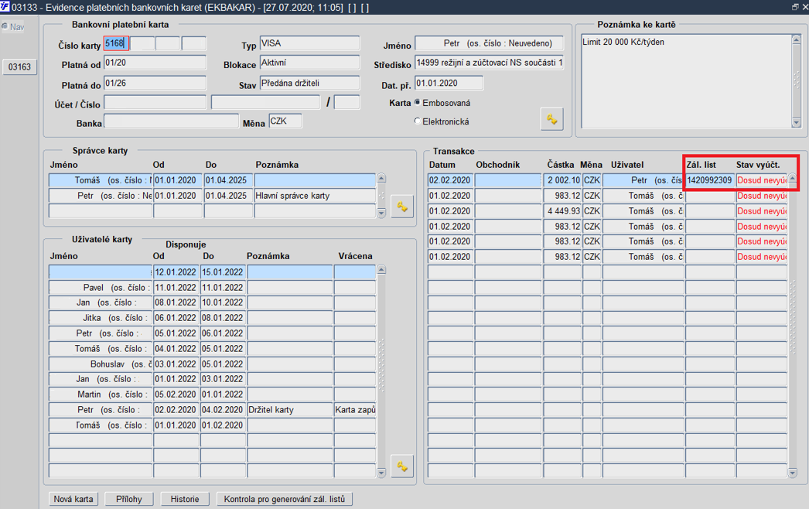The image size is (809, 509).
Task: Click the Blokace field showing Aktivní
Action: click(x=309, y=63)
